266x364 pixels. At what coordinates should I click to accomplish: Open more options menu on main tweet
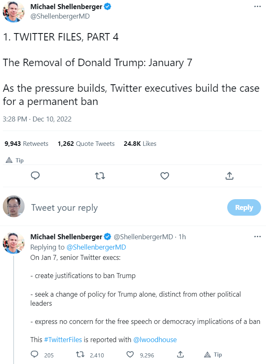[257, 7]
